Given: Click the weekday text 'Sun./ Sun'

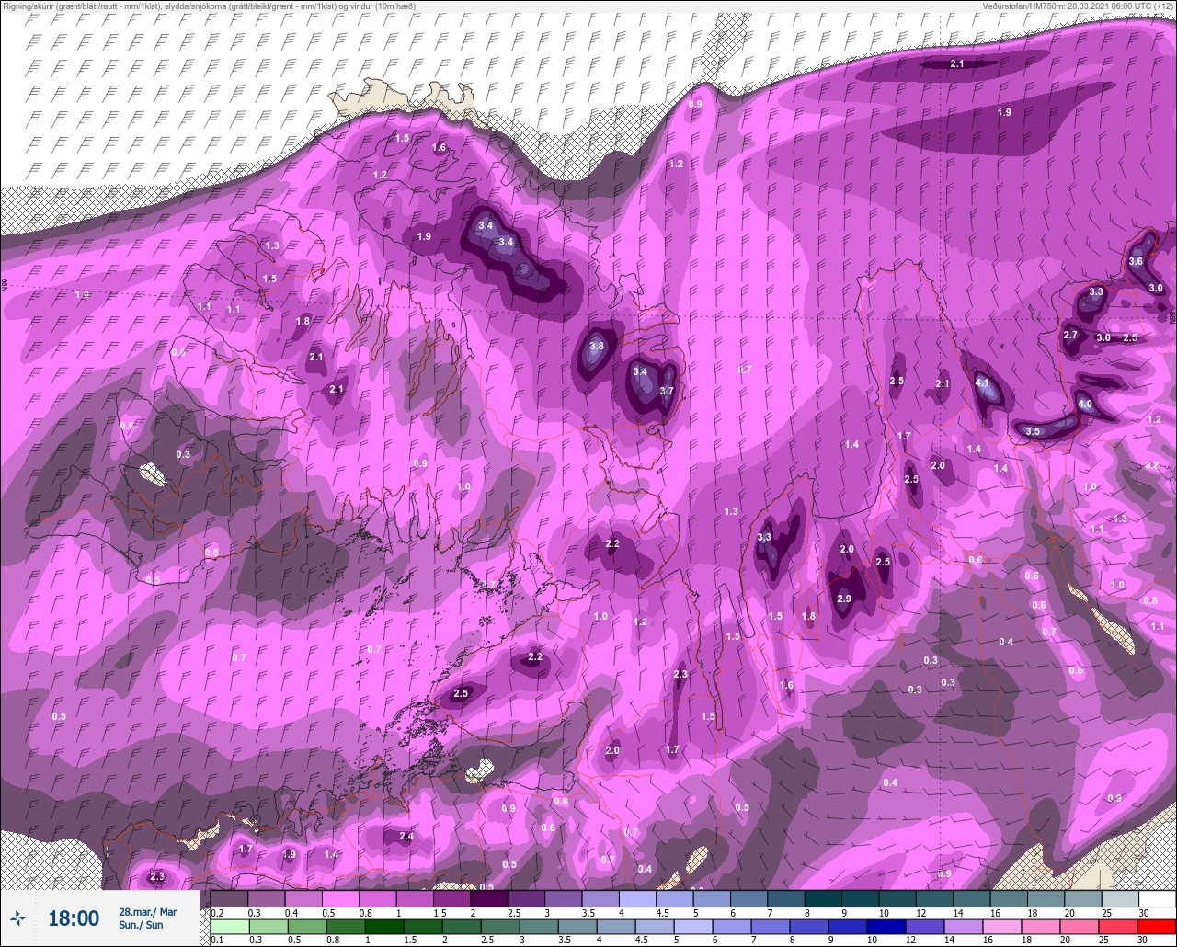Looking at the screenshot, I should tap(141, 925).
